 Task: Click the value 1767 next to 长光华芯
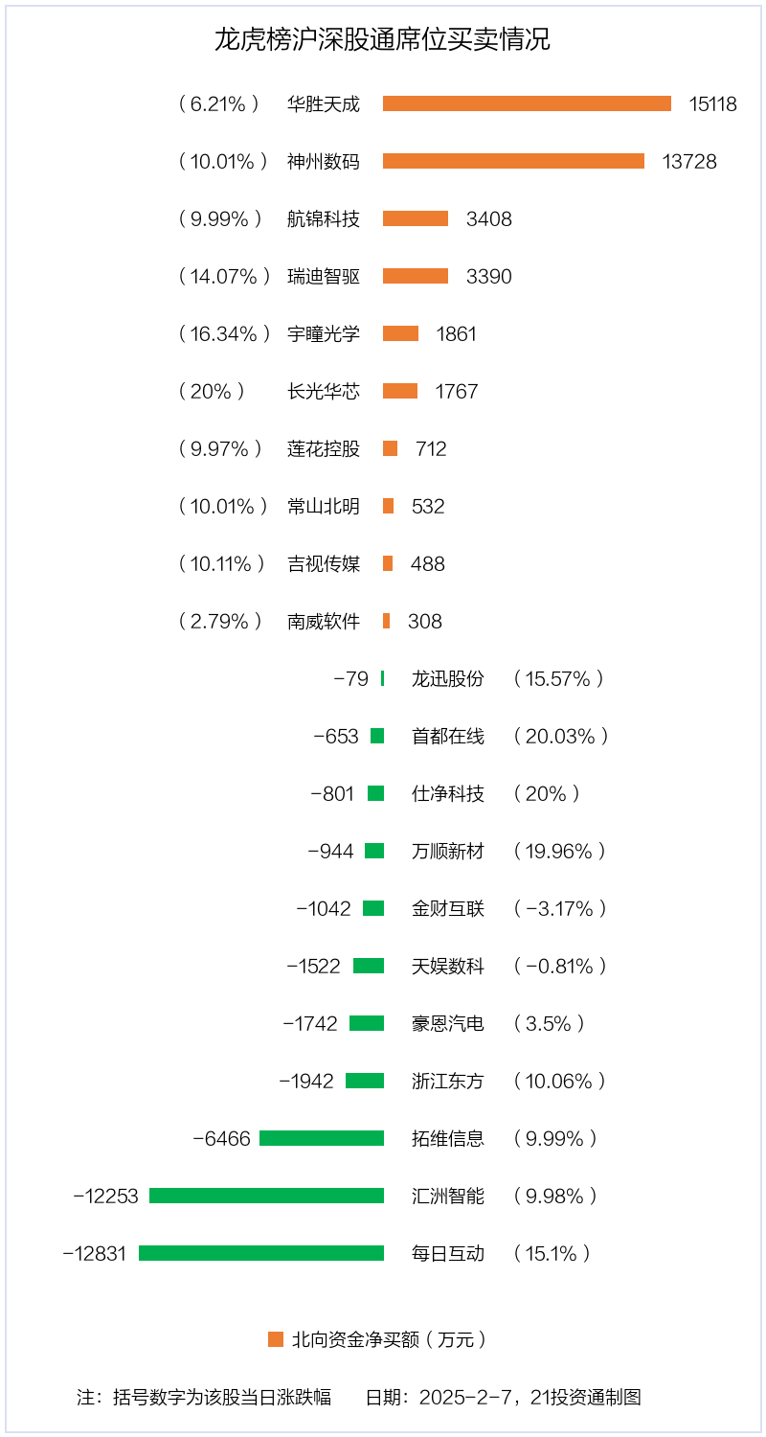pos(456,391)
